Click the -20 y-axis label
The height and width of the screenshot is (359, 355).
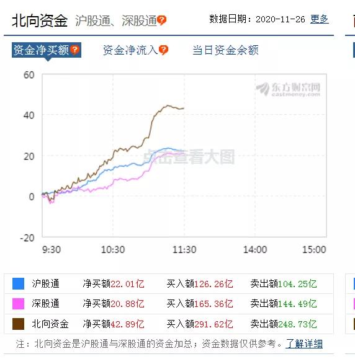27,238
